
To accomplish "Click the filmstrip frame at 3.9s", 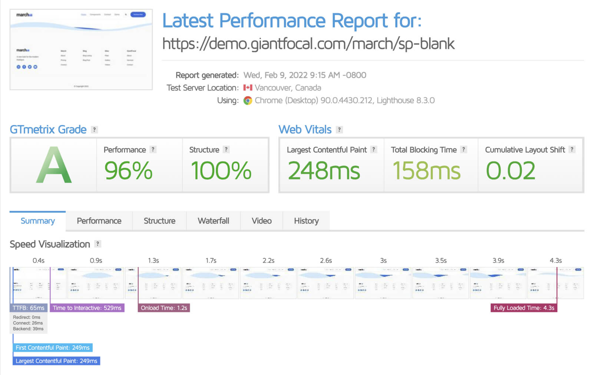I will point(498,283).
